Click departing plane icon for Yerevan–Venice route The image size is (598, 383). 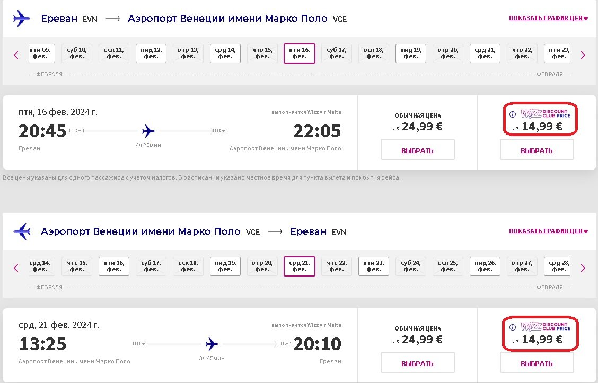(x=21, y=19)
